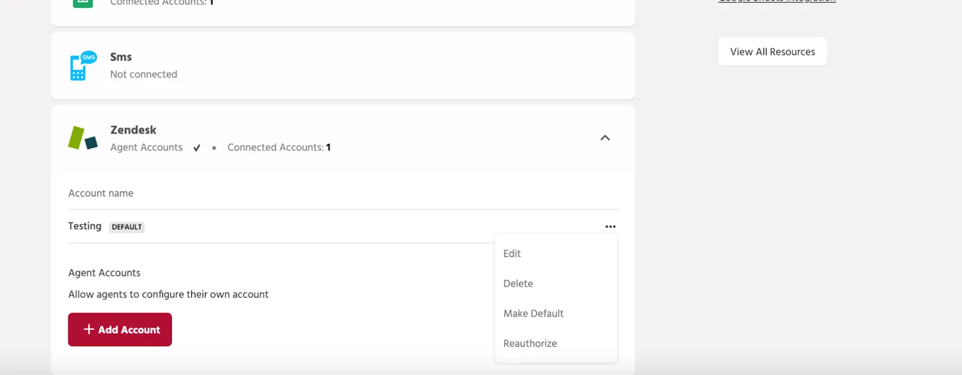Click Allow agents to configure their own account

[x=168, y=294]
